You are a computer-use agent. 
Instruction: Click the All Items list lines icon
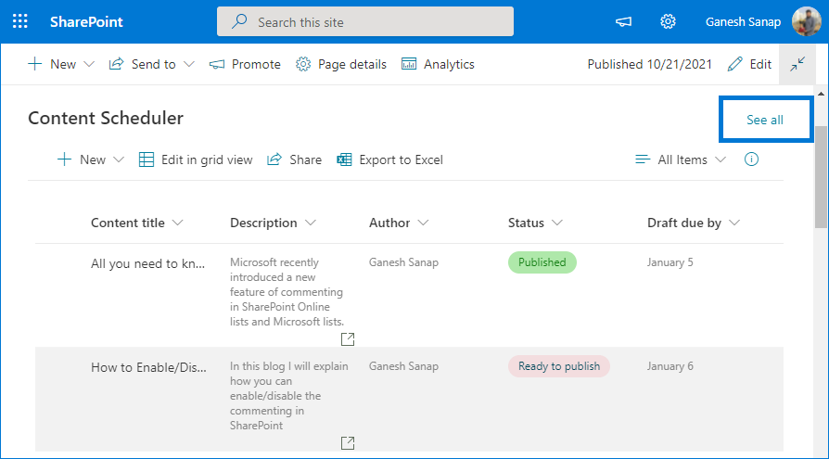(x=643, y=159)
